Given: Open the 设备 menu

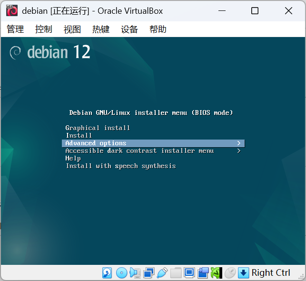Looking at the screenshot, I should (x=129, y=29).
